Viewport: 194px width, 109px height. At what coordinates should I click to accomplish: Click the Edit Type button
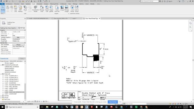[x=22, y=28]
